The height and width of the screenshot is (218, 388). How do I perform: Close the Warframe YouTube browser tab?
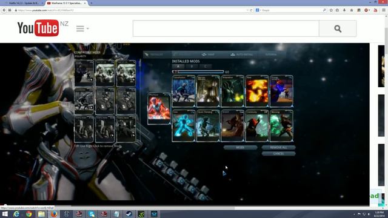[x=85, y=3]
